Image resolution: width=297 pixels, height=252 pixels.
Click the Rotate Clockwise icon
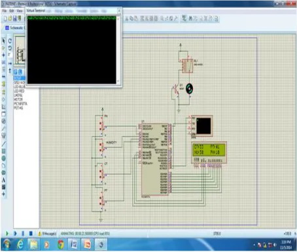[10, 41]
